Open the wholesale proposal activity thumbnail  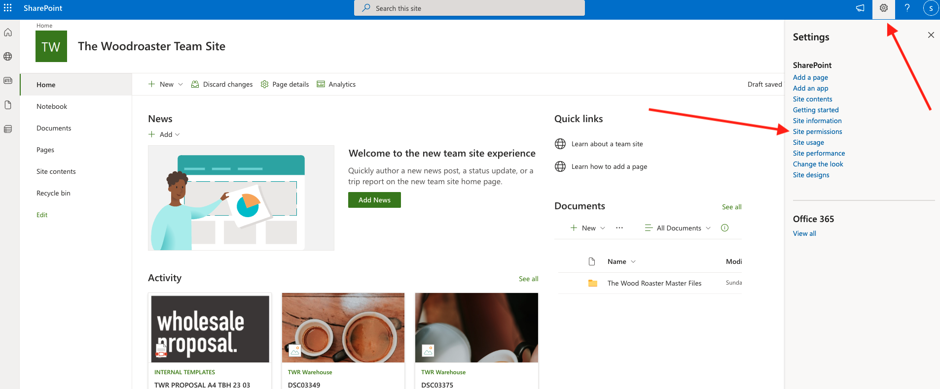point(210,328)
